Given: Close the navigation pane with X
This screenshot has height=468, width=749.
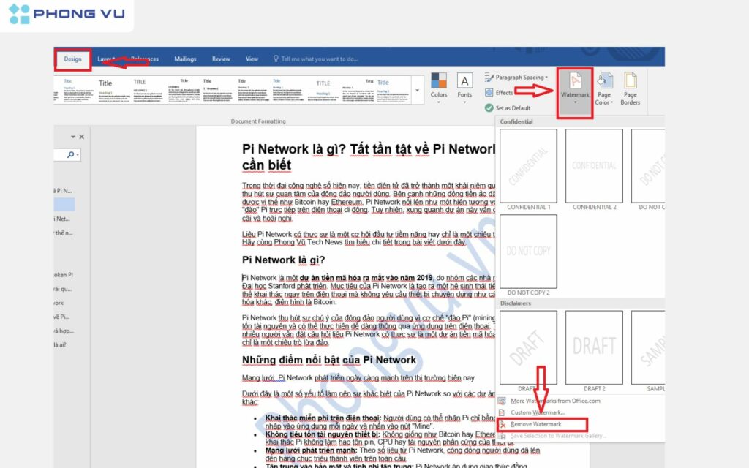Looking at the screenshot, I should [x=81, y=137].
